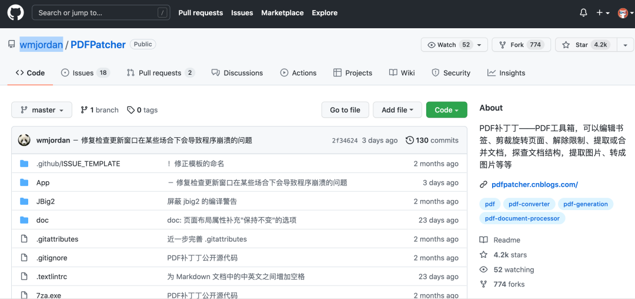The image size is (635, 299).
Task: Open the green Code dropdown button
Action: (x=447, y=110)
